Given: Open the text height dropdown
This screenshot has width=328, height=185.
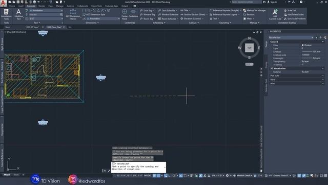Looking at the screenshot, I should [x=46, y=18].
